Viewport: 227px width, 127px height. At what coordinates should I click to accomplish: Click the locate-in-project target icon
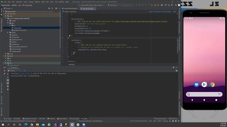click(49, 8)
